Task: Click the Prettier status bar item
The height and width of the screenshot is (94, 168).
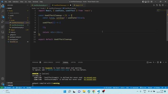Action: tap(157, 88)
